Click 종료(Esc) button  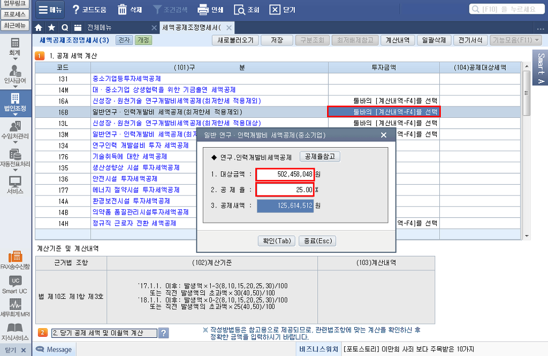(318, 241)
